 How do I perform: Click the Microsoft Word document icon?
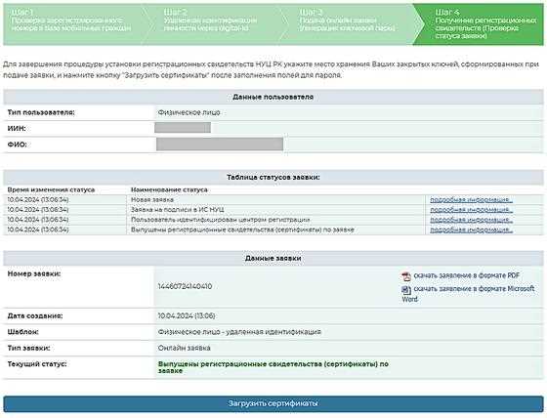[406, 290]
